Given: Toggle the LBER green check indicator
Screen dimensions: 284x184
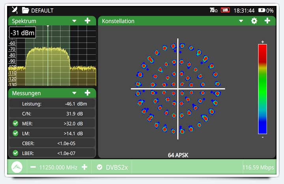Looking at the screenshot, I should coord(15,153).
